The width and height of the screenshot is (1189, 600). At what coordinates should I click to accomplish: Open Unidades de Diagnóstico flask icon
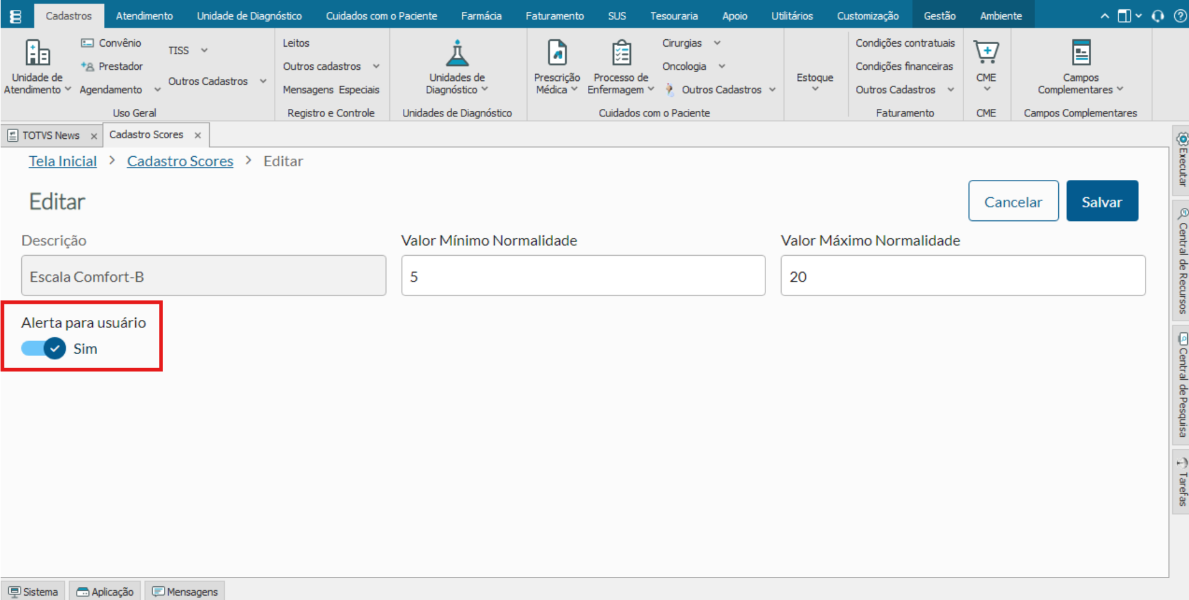coord(457,54)
